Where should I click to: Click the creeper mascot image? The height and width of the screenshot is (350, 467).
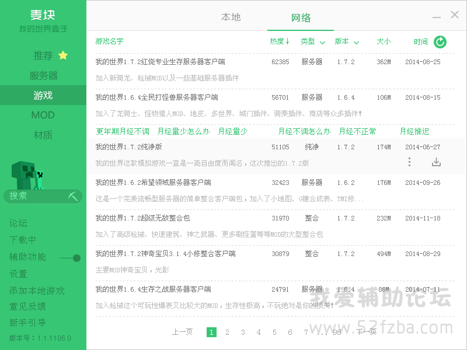coord(27,176)
